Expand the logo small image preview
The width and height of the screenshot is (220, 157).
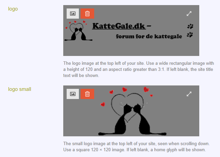point(189,94)
